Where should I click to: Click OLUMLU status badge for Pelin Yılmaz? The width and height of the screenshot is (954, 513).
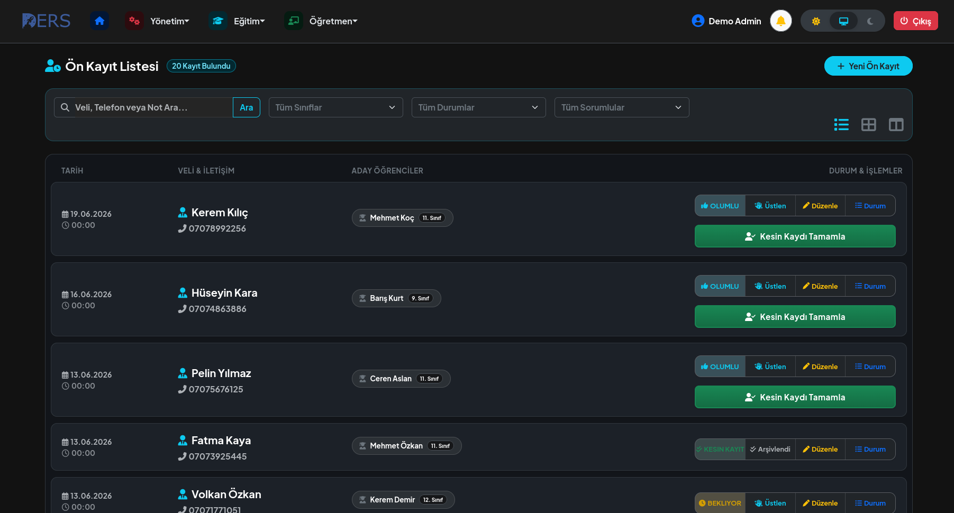[x=720, y=367]
